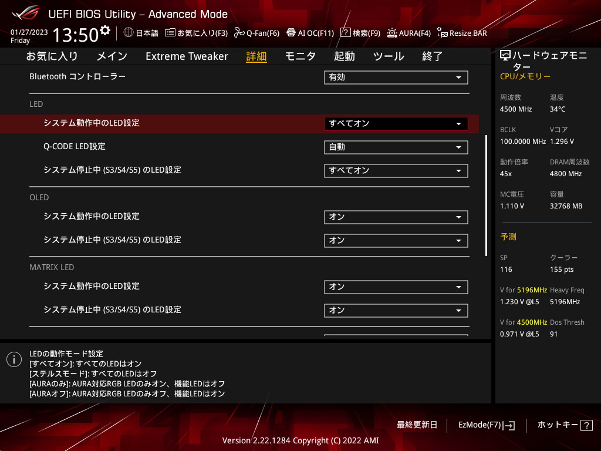This screenshot has height=451, width=601.
Task: Click the language globe icon
Action: pyautogui.click(x=129, y=32)
